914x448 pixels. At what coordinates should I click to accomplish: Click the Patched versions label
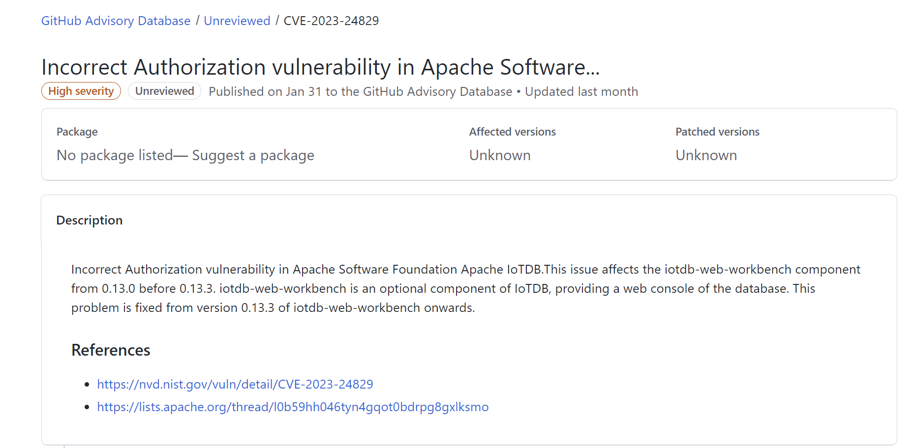pyautogui.click(x=718, y=132)
